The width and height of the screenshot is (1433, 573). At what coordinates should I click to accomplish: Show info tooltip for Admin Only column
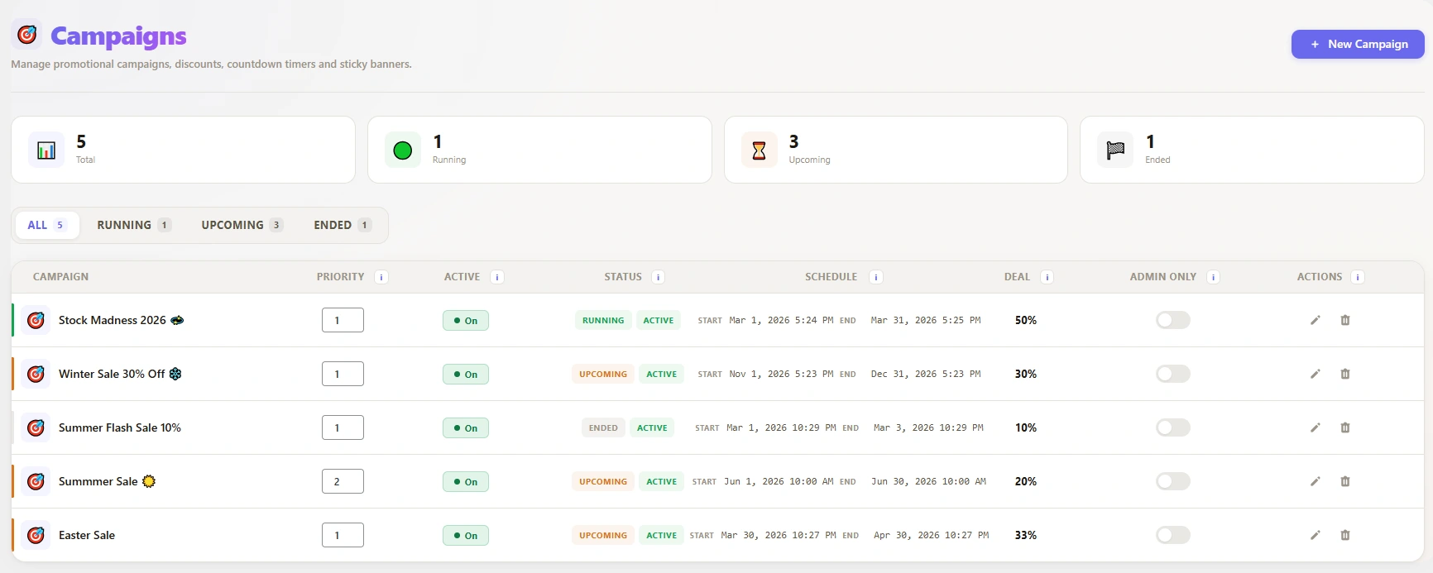coord(1213,277)
